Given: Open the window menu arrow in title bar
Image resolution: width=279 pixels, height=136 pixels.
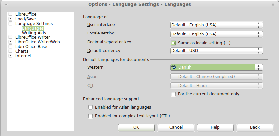Looking at the screenshot, I should [x=6, y=5].
